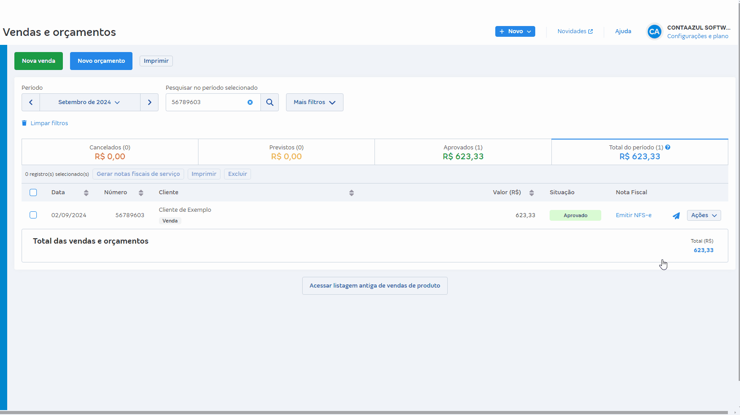The width and height of the screenshot is (740, 415).
Task: Open Setembro de 2024 period dropdown
Action: 90,102
